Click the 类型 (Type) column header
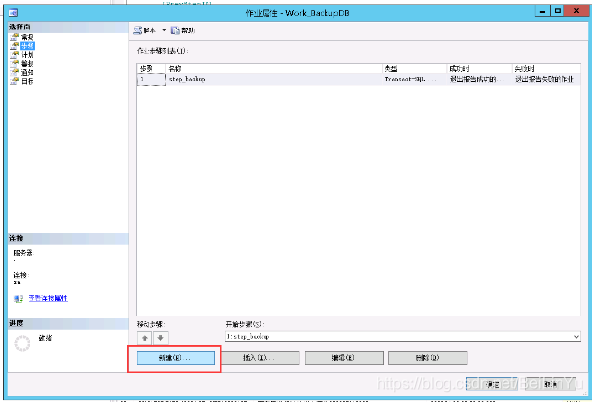The width and height of the screenshot is (592, 402). (x=415, y=69)
